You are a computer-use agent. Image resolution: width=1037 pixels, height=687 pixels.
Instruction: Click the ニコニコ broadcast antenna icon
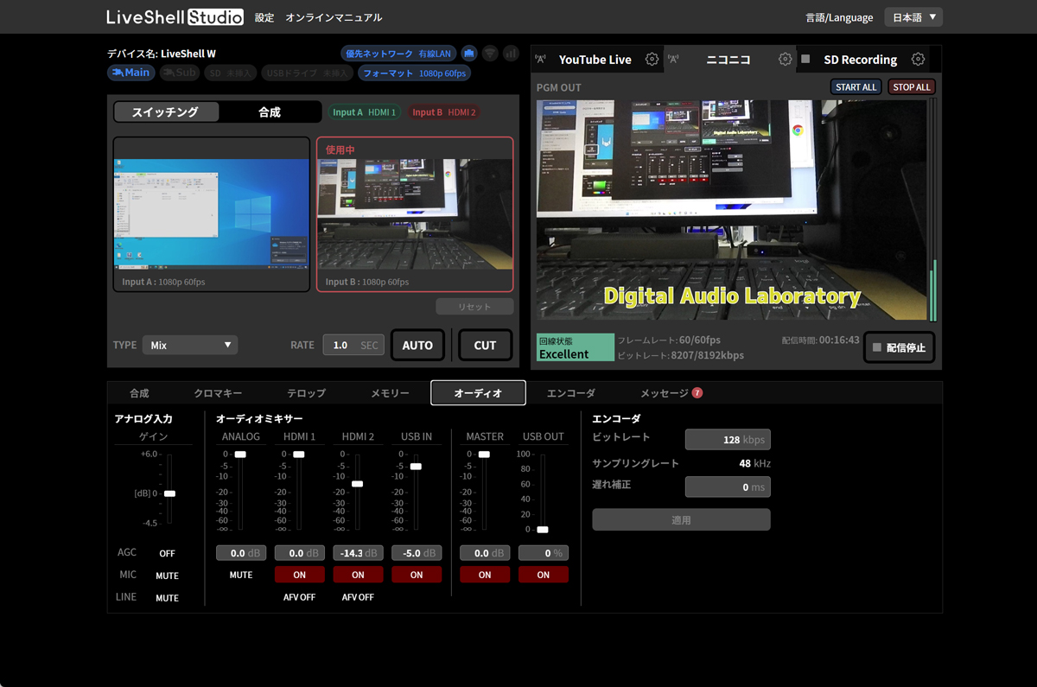click(673, 60)
